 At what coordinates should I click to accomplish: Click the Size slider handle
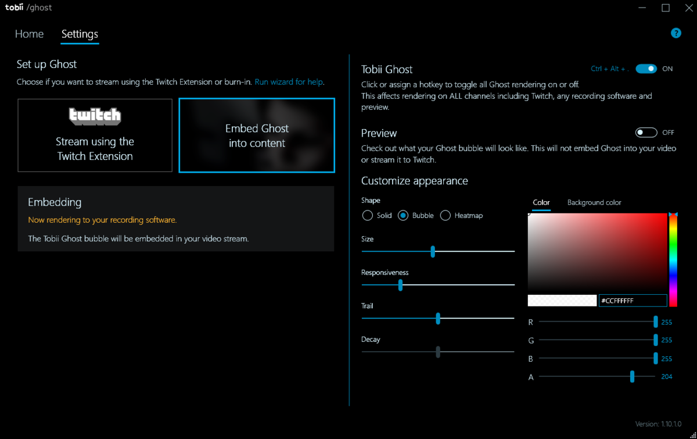point(433,251)
